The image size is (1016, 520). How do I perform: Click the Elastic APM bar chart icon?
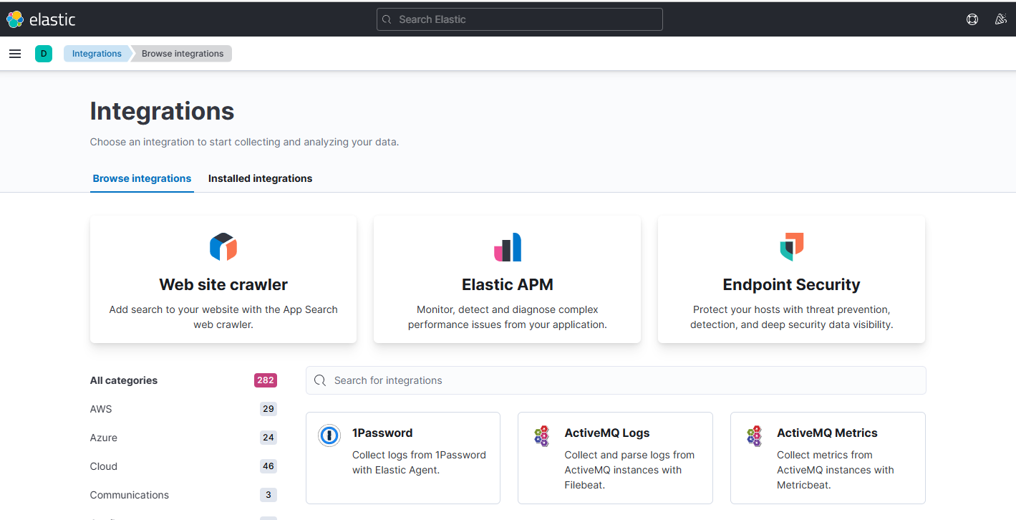(x=508, y=247)
